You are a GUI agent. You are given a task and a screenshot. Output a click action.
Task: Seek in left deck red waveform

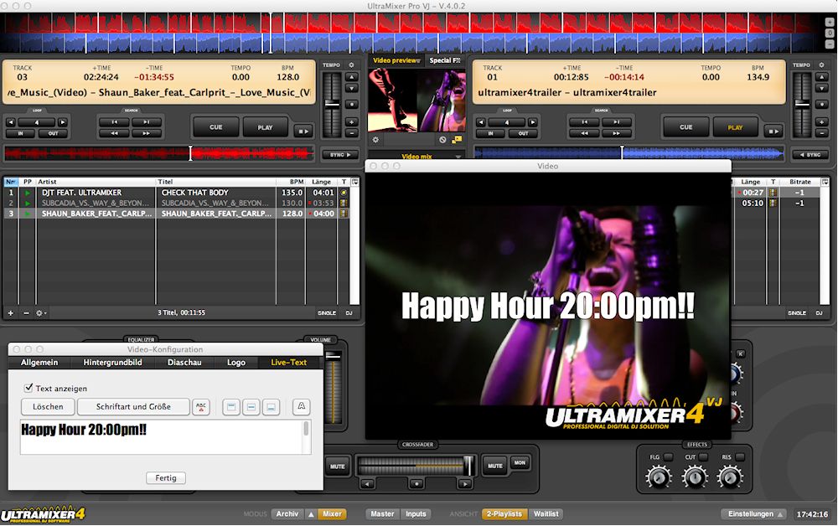tap(158, 154)
